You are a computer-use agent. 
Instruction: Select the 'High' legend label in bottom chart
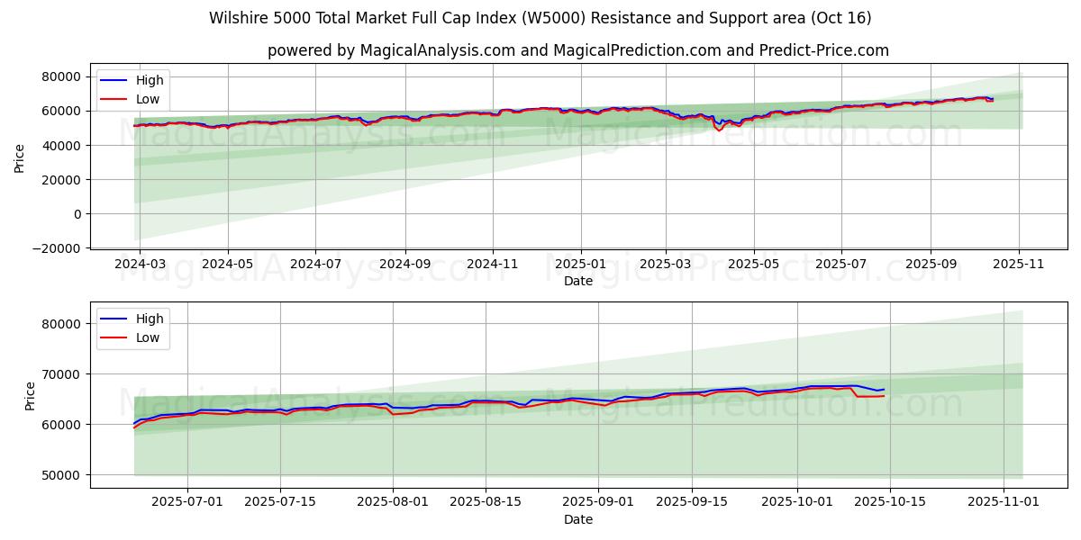149,319
